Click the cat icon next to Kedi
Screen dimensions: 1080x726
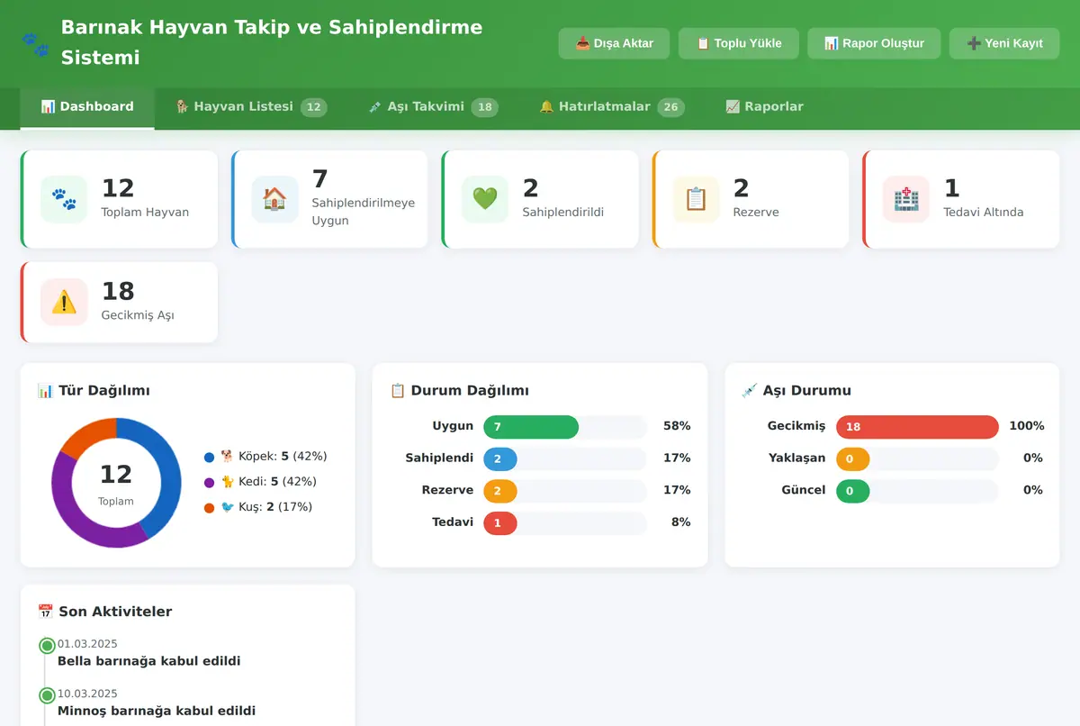(227, 482)
